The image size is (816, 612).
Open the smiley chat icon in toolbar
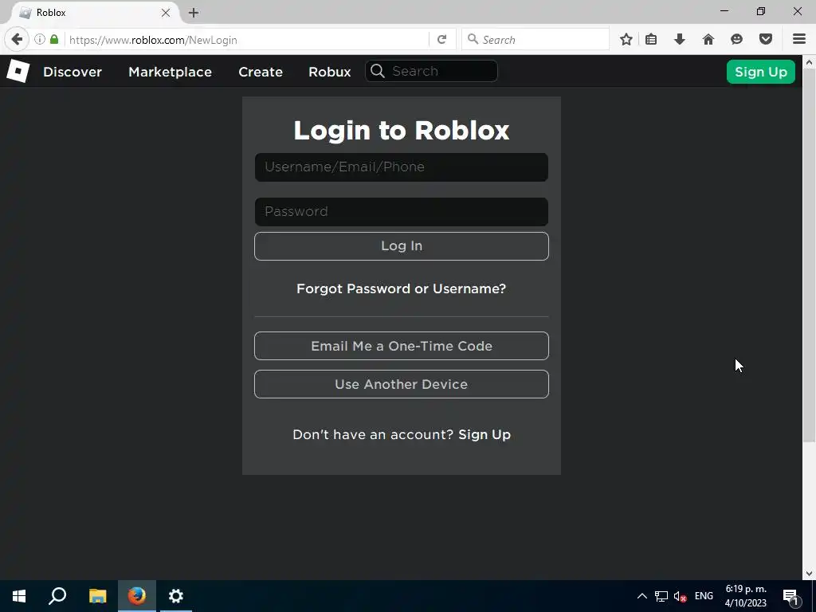pyautogui.click(x=736, y=40)
